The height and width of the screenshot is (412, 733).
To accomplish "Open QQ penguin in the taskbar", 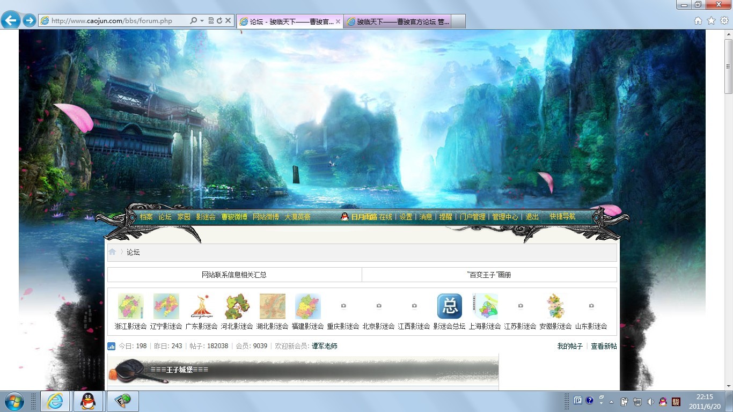I will [88, 401].
